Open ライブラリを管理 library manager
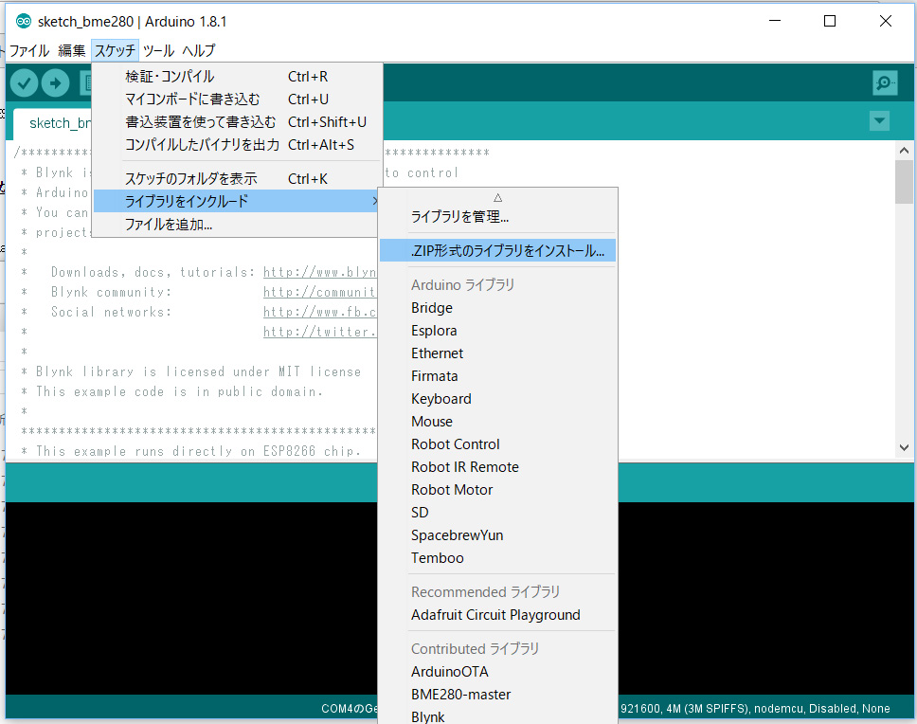 coord(459,217)
